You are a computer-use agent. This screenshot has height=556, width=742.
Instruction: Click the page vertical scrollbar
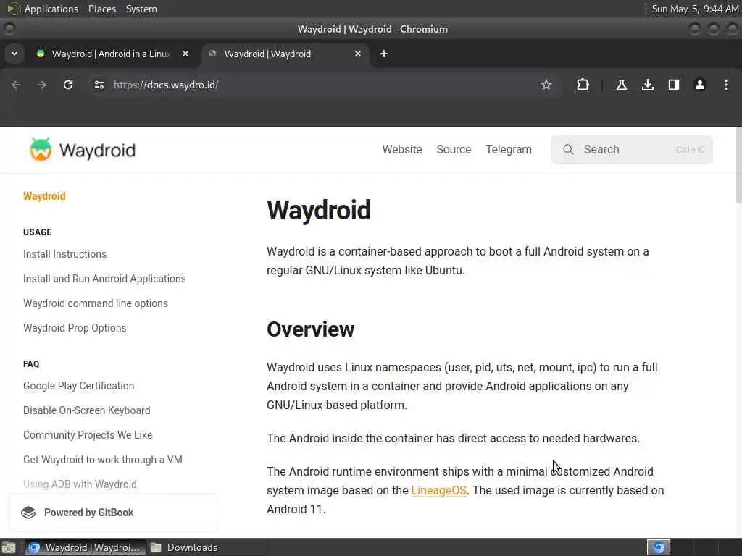[x=738, y=166]
